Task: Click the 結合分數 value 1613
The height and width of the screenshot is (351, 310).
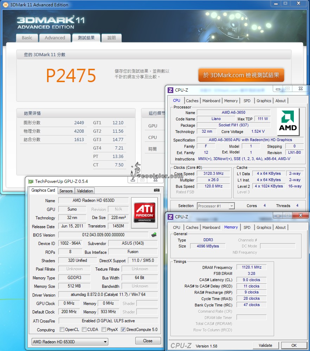Action: [x=79, y=140]
